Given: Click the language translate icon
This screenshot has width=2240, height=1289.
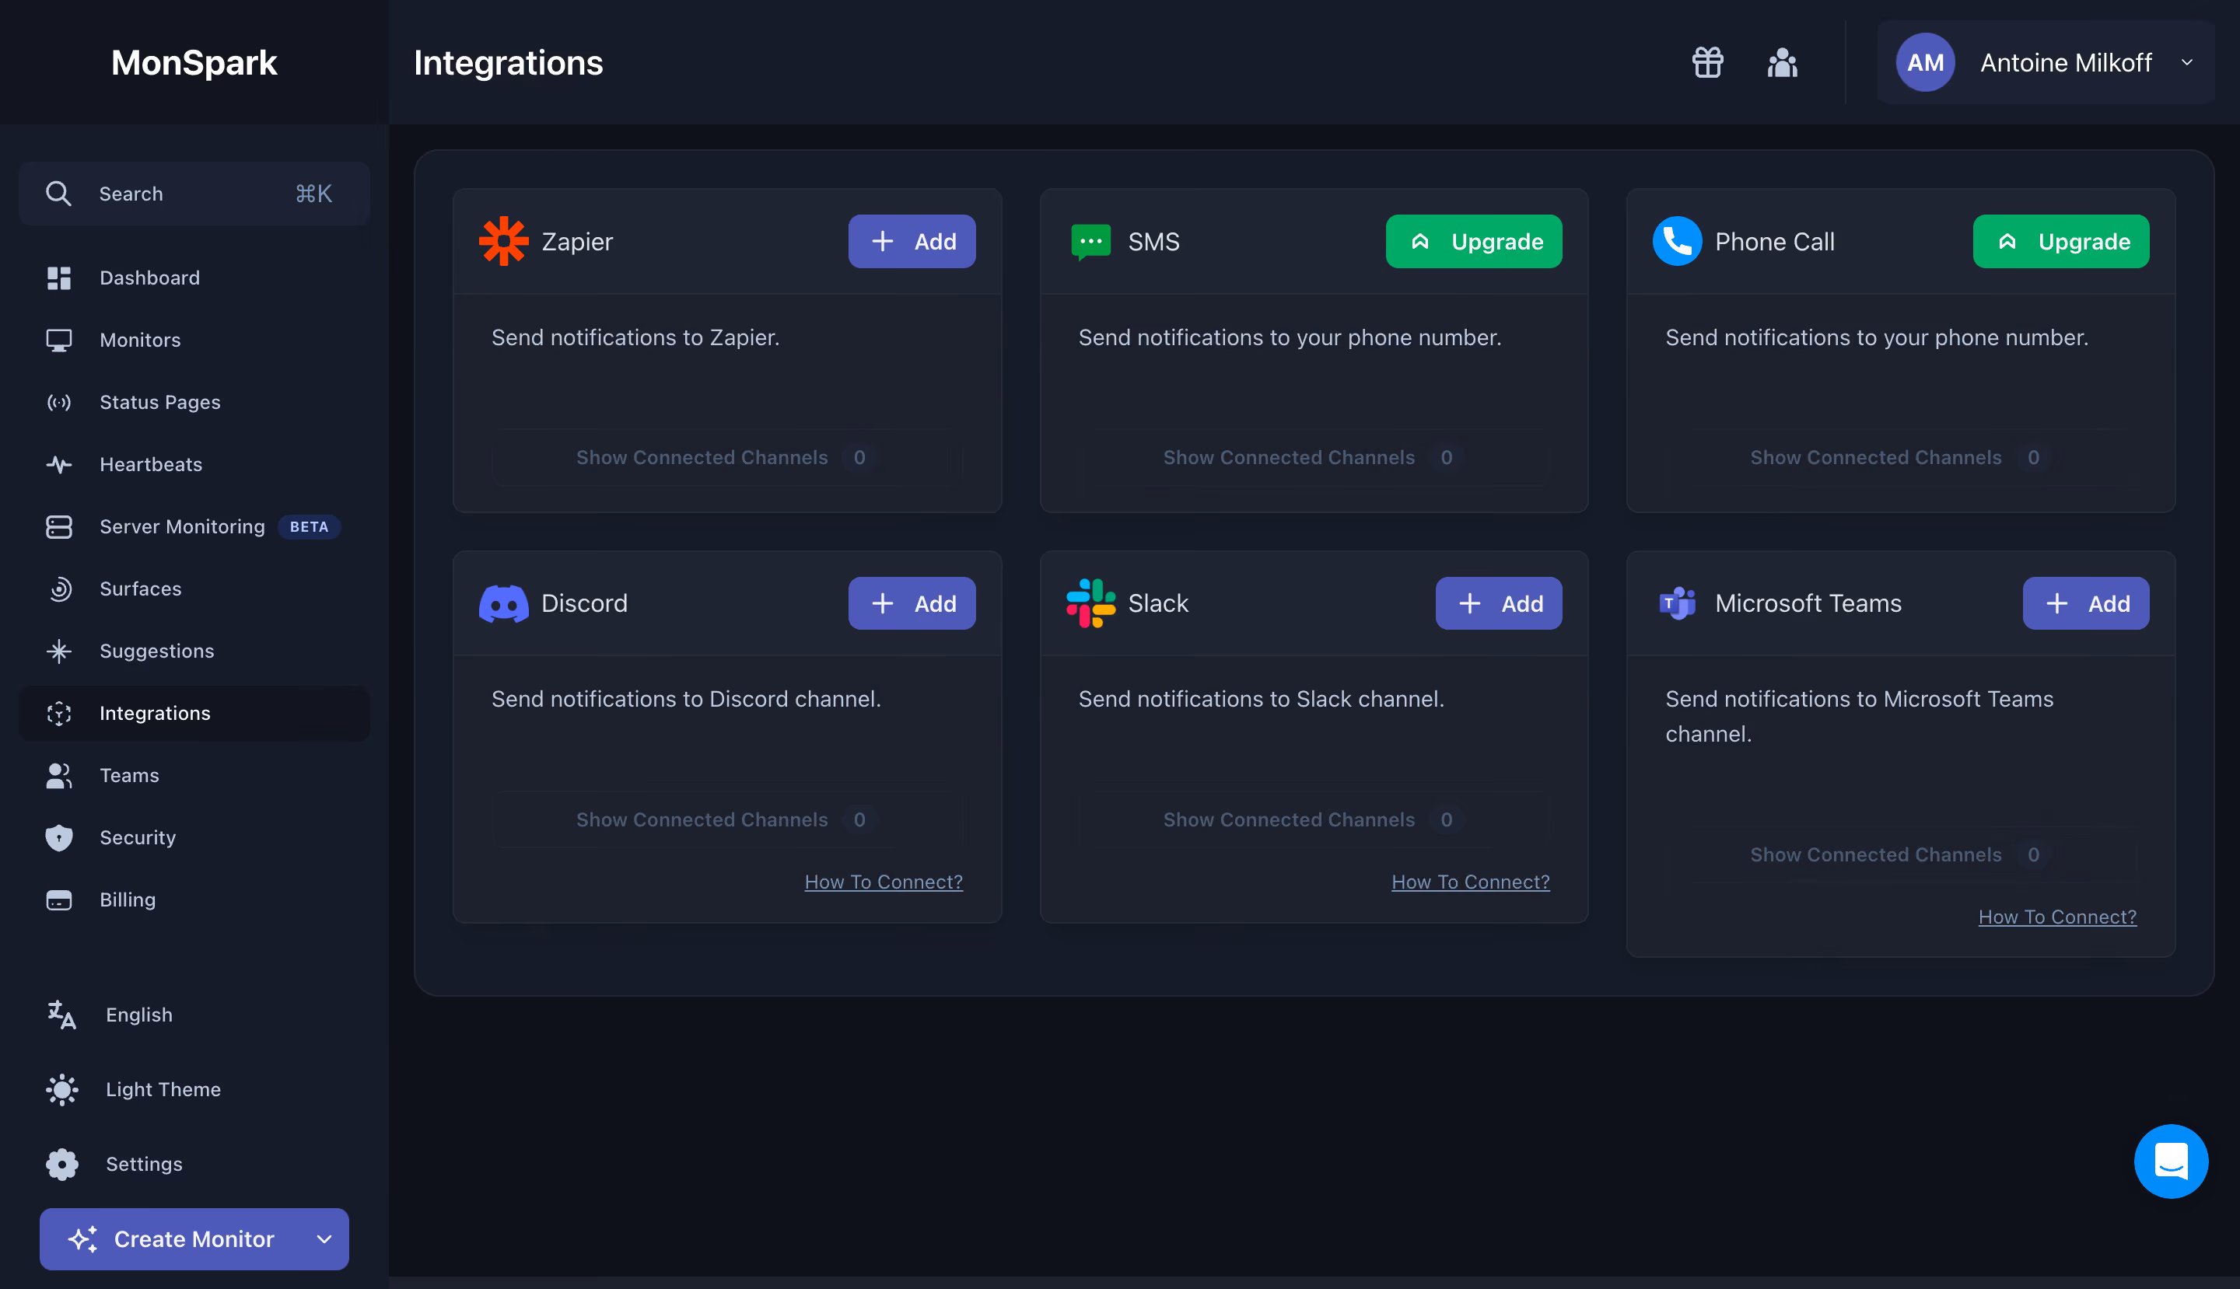Looking at the screenshot, I should 62,1015.
